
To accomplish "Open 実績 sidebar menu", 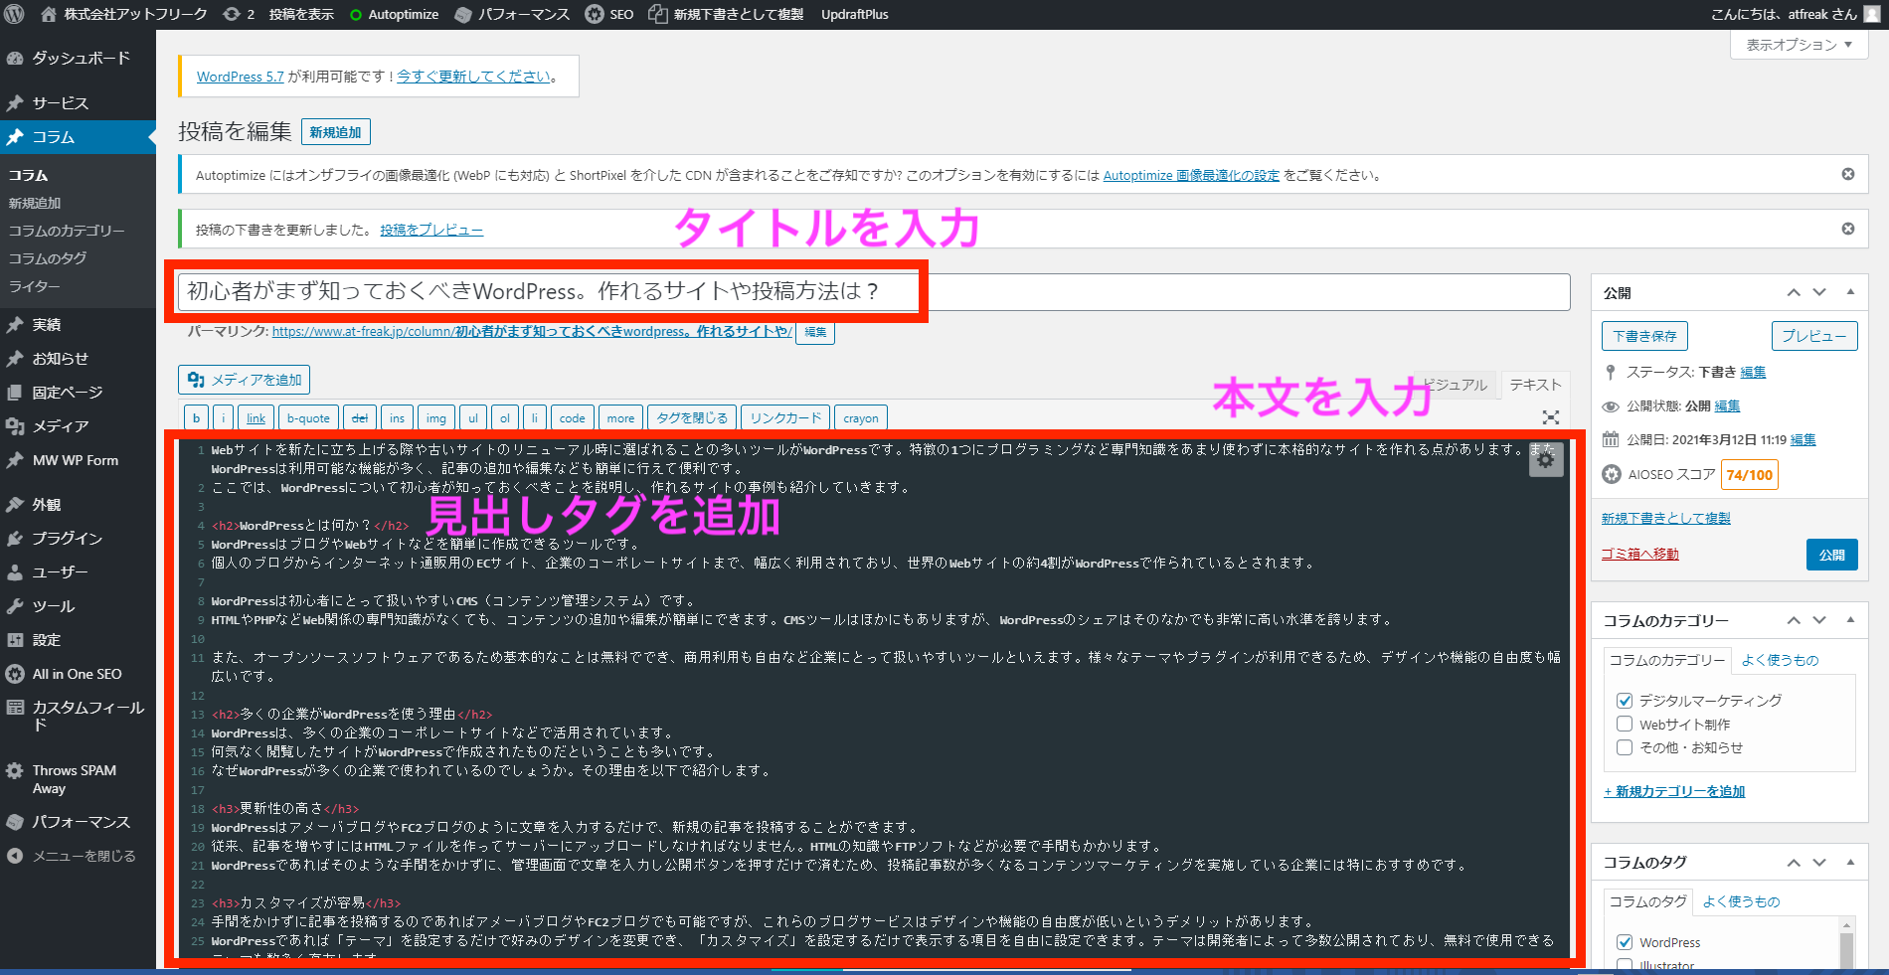I will coord(78,325).
